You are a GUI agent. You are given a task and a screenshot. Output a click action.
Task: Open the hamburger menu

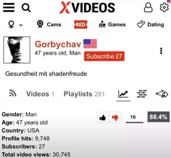pyautogui.click(x=9, y=8)
